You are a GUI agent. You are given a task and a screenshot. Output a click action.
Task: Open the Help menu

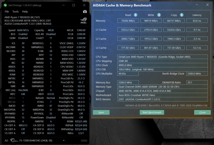coord(25,12)
